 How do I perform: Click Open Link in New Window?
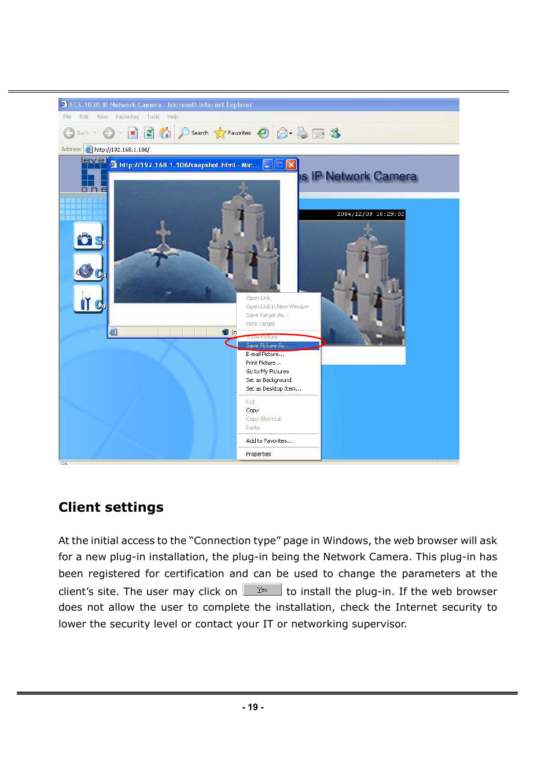pyautogui.click(x=277, y=307)
